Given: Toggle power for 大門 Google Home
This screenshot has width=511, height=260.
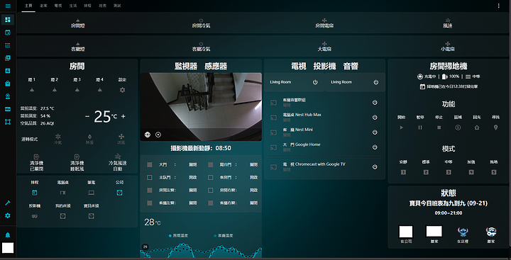Looking at the screenshot, I should click(x=375, y=147).
